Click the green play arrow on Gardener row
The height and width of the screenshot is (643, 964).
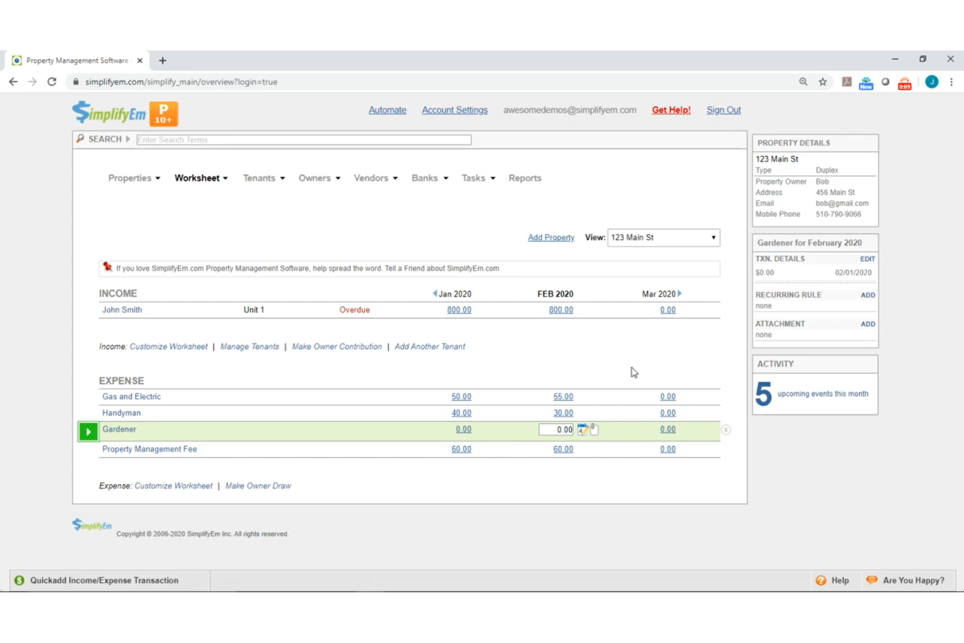(x=88, y=431)
